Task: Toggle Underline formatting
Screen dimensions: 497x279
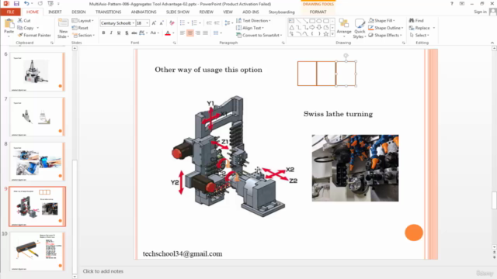Action: point(119,33)
